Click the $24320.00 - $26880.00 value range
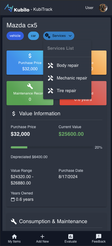112x246 pixels. 22,180
